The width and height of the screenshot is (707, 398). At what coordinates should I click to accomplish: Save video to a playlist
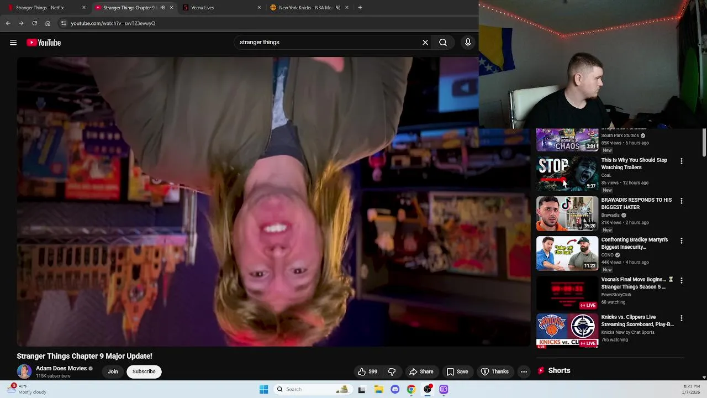click(457, 371)
